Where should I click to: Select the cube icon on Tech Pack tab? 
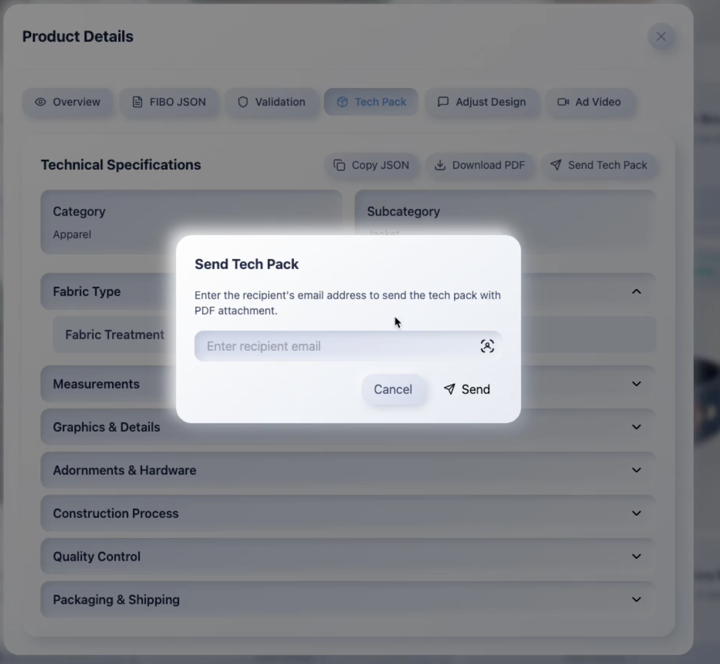pyautogui.click(x=343, y=102)
